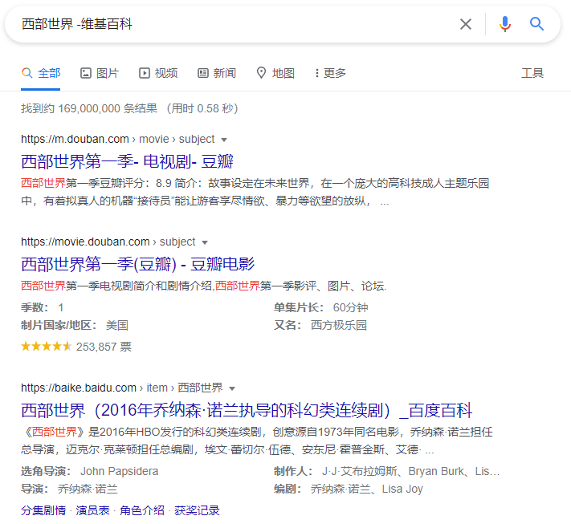Switch to the 视频 tab

[x=158, y=73]
